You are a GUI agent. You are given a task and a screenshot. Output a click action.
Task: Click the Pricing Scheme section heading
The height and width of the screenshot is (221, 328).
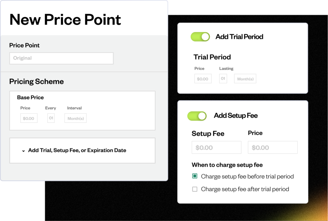[x=37, y=82]
